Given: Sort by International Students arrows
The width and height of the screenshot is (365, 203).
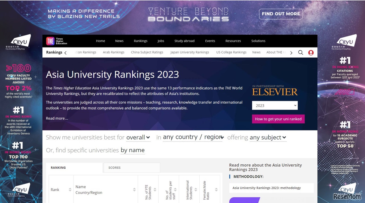Looking at the screenshot, I should pyautogui.click(x=196, y=190).
